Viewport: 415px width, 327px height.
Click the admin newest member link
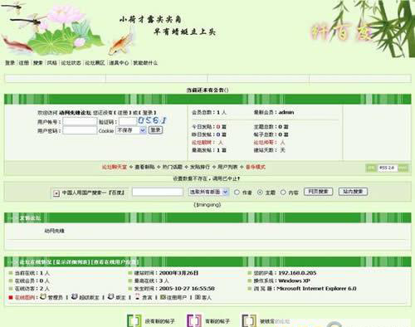[286, 112]
